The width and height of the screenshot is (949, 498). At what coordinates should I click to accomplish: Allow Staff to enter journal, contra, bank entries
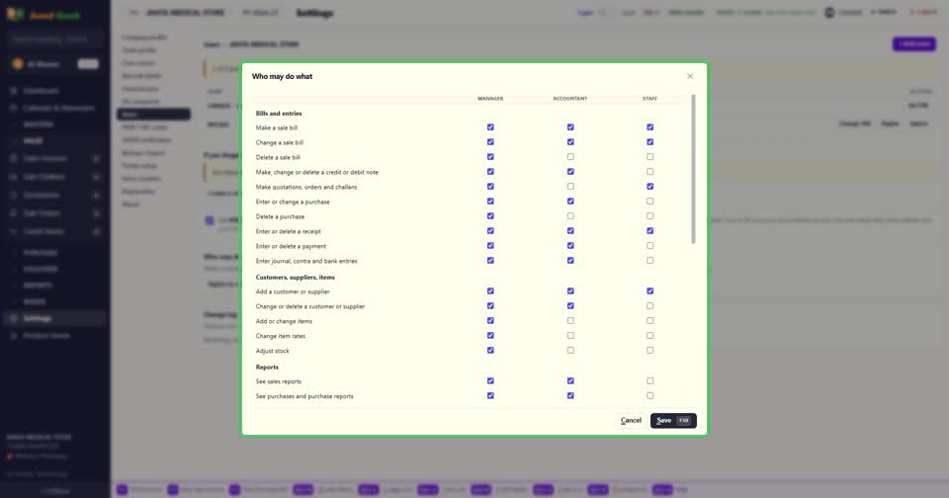pyautogui.click(x=650, y=261)
